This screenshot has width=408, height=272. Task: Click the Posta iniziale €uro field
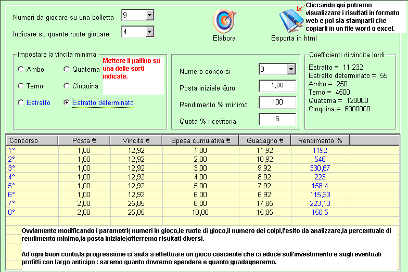[277, 86]
